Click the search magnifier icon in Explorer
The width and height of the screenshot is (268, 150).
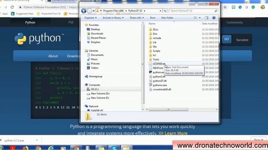(216, 11)
